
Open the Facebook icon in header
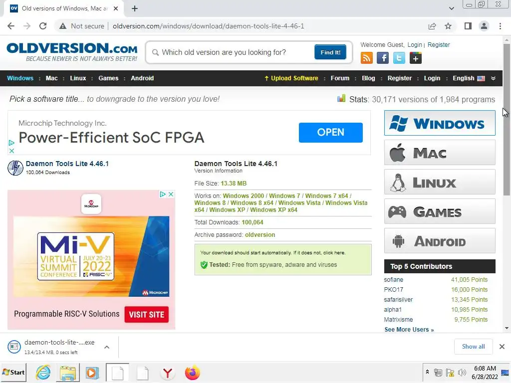click(x=383, y=58)
